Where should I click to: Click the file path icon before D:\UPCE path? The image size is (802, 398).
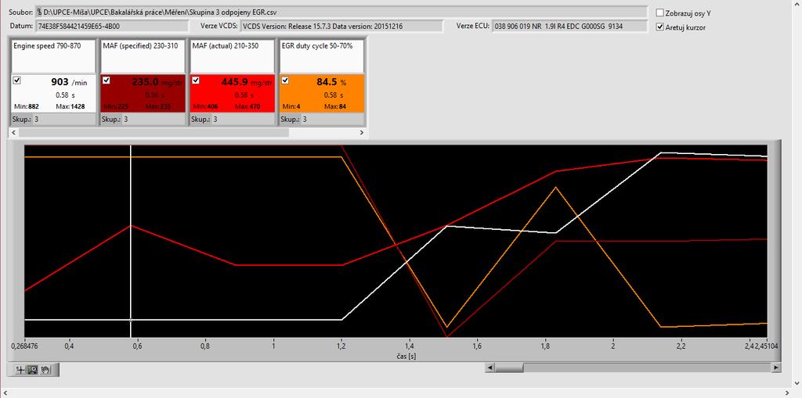[x=39, y=11]
